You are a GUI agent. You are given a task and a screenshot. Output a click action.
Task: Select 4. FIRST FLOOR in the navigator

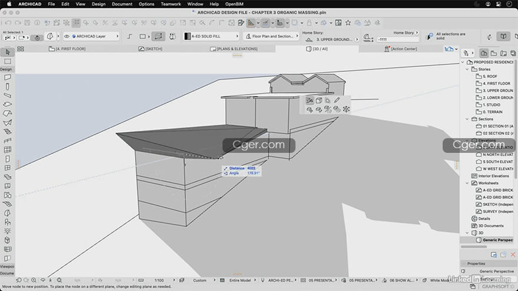coord(496,83)
